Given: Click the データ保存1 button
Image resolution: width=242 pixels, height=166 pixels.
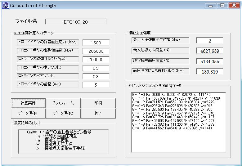Looking at the screenshot, I should 28,113.
